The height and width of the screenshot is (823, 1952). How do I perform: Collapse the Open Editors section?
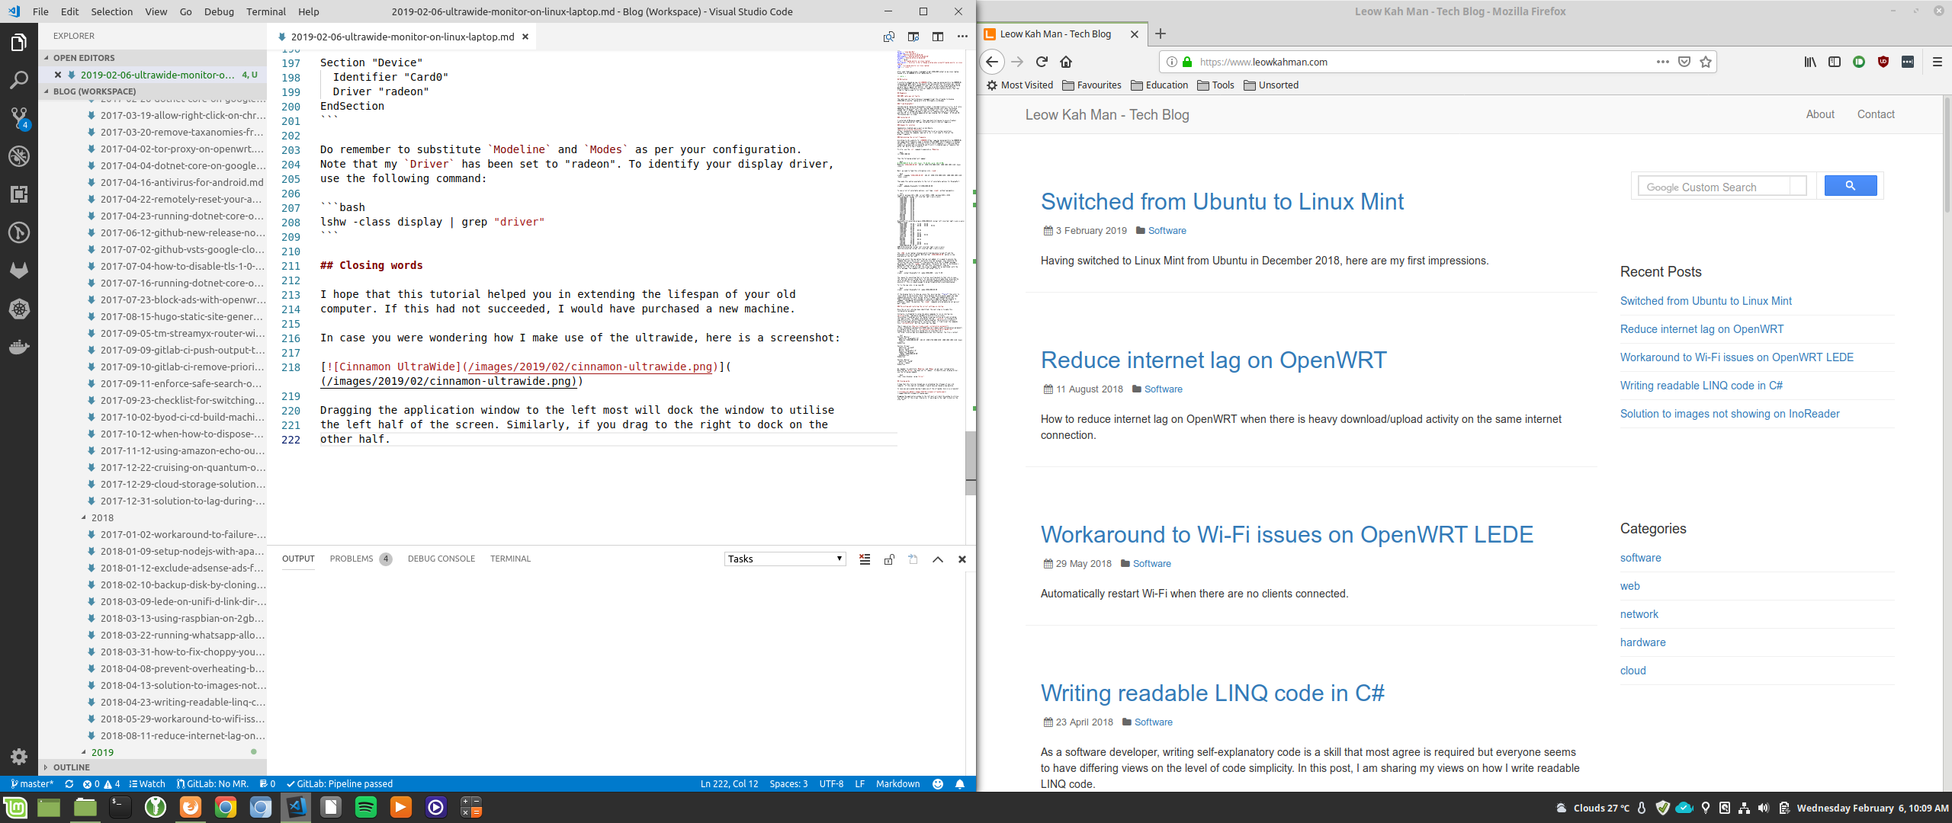tap(152, 57)
